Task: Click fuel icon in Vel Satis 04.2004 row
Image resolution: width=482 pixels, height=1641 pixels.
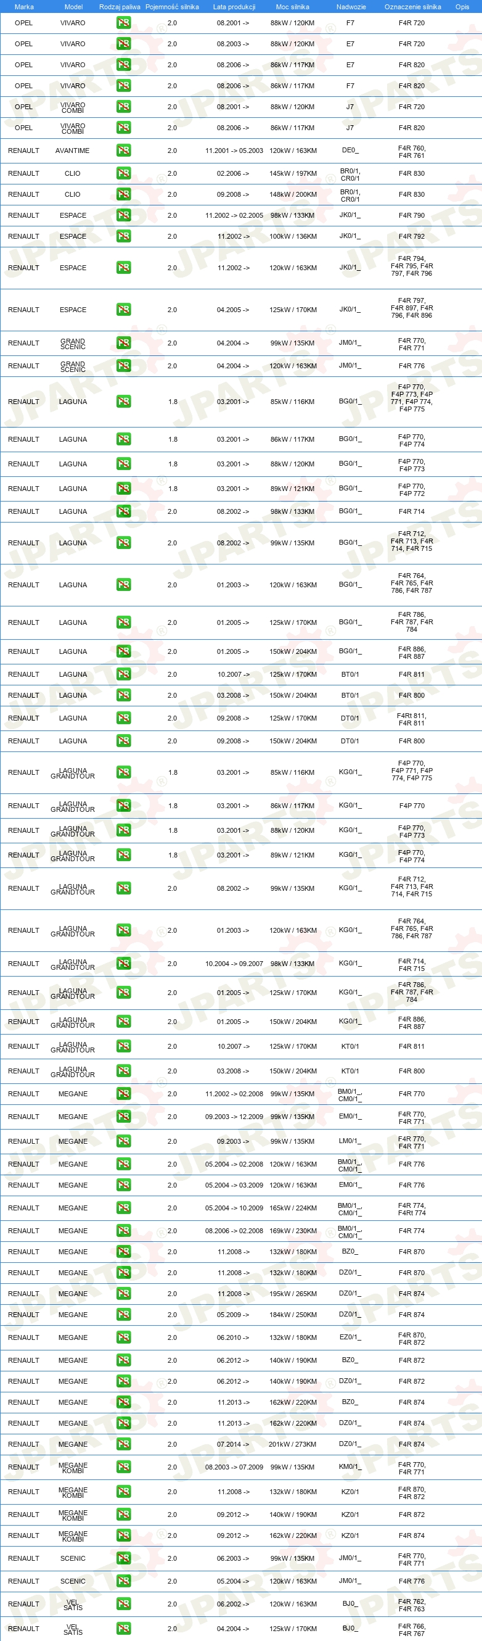Action: point(123,1628)
